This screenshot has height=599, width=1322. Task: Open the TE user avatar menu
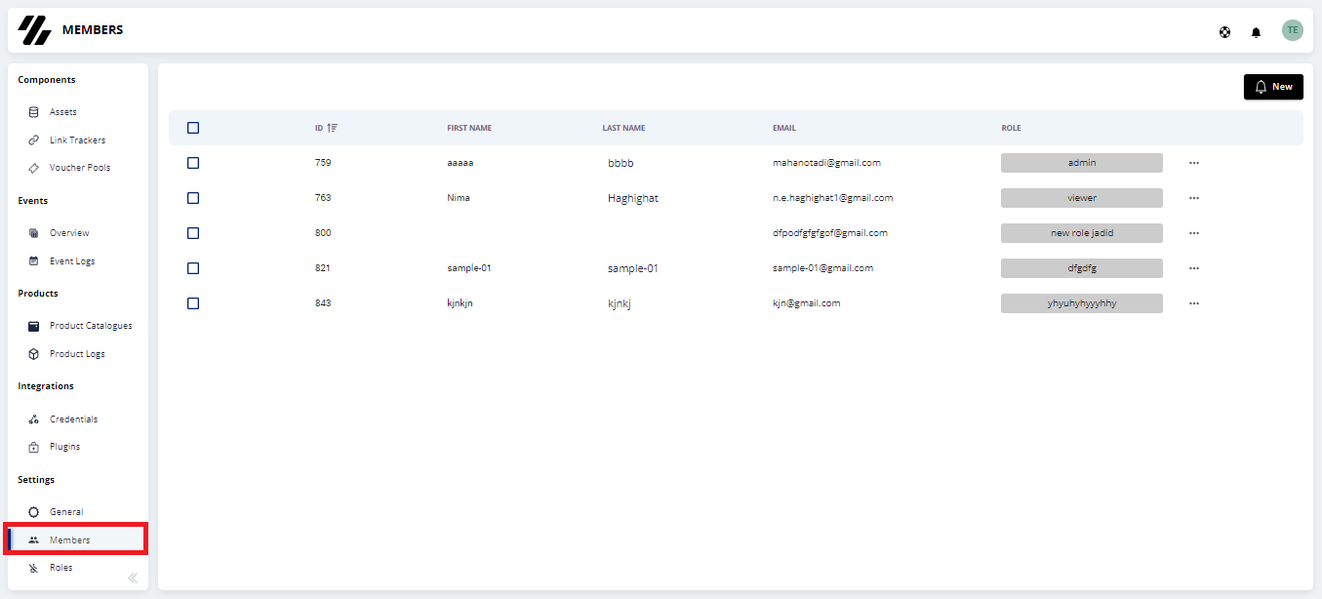[x=1293, y=30]
